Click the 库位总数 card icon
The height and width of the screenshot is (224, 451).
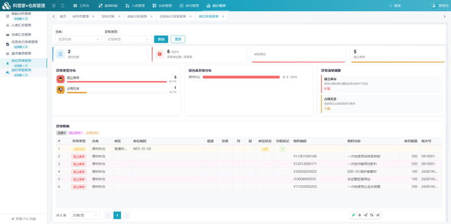coord(60,54)
